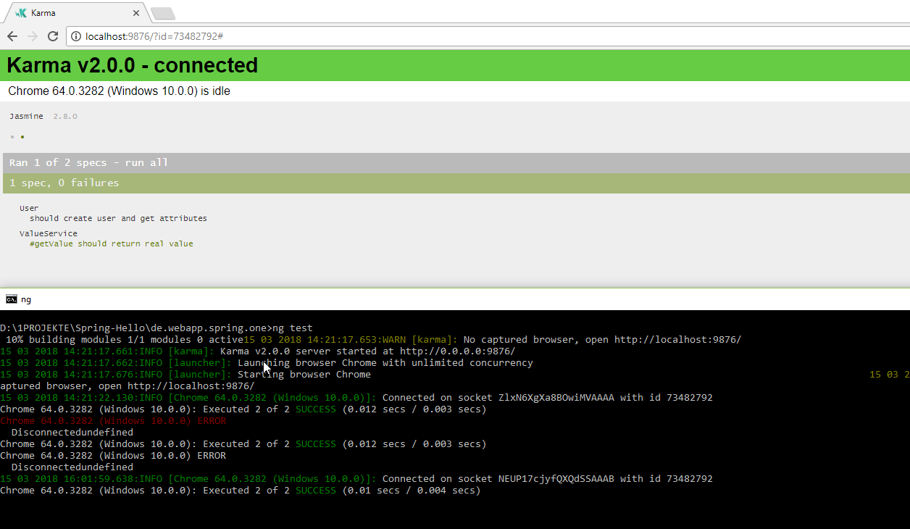Open 'should create user and get attributes' spec
This screenshot has width=910, height=529.
118,218
